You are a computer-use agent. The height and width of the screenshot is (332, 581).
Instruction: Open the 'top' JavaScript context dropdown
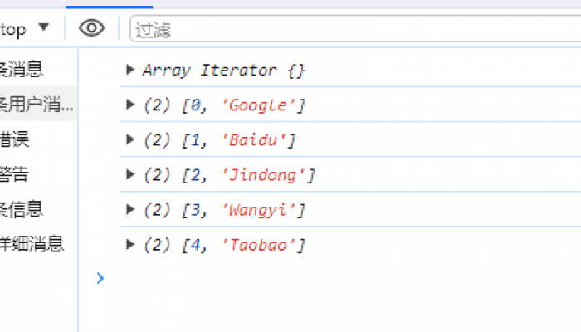point(25,29)
